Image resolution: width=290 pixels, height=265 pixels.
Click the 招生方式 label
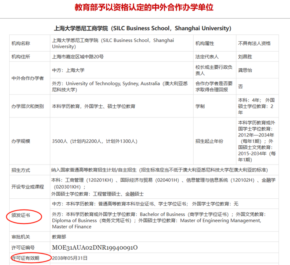coord(21,170)
